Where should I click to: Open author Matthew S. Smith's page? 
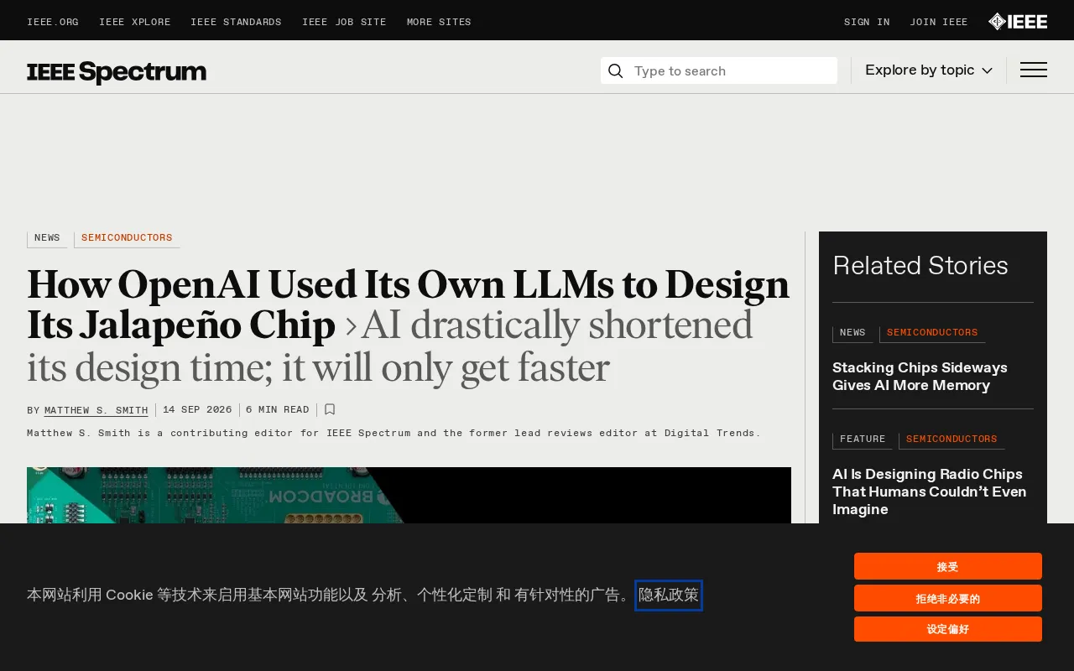coord(96,410)
